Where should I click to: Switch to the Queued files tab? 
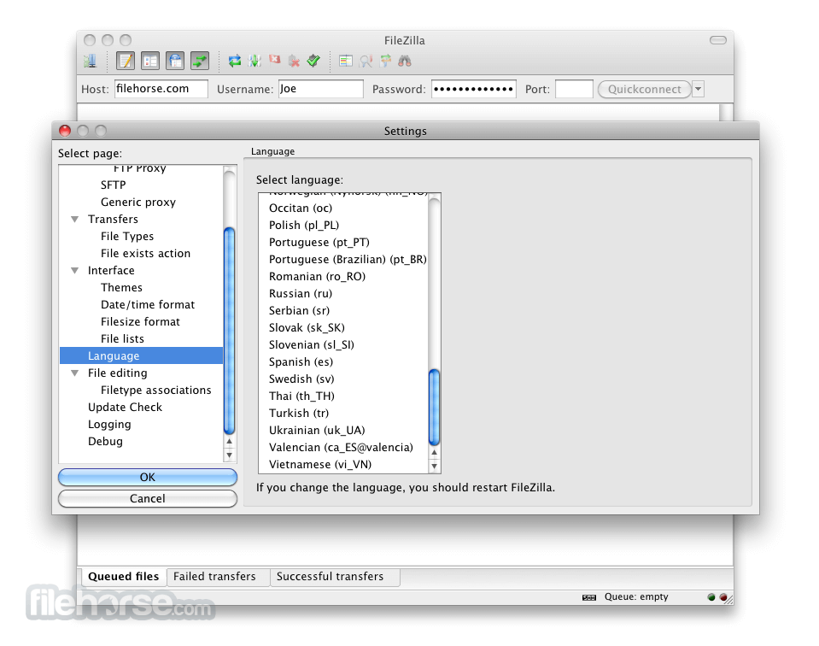pos(124,577)
